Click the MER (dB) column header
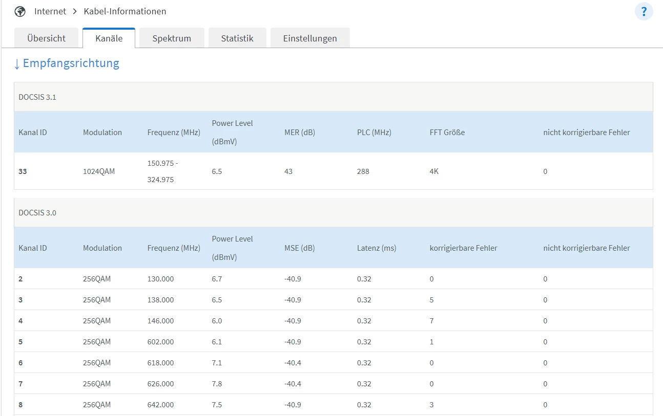The width and height of the screenshot is (663, 416). 300,133
